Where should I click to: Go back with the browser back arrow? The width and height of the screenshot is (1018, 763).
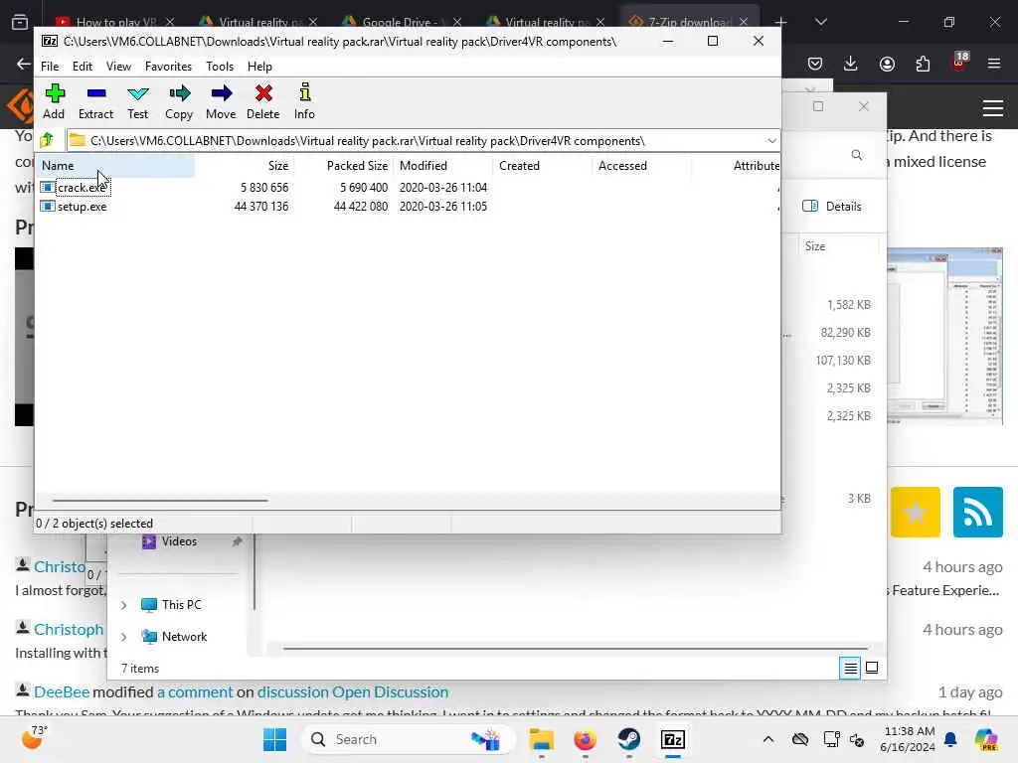click(x=24, y=63)
